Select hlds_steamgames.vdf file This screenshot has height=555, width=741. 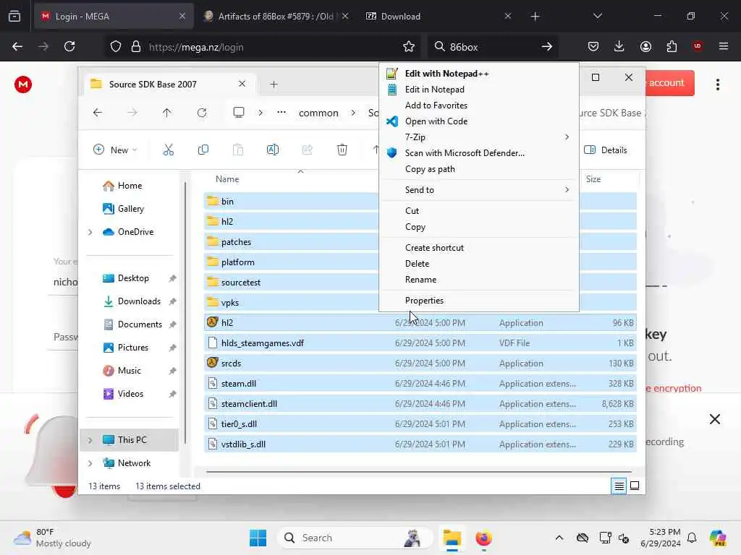(x=420, y=343)
